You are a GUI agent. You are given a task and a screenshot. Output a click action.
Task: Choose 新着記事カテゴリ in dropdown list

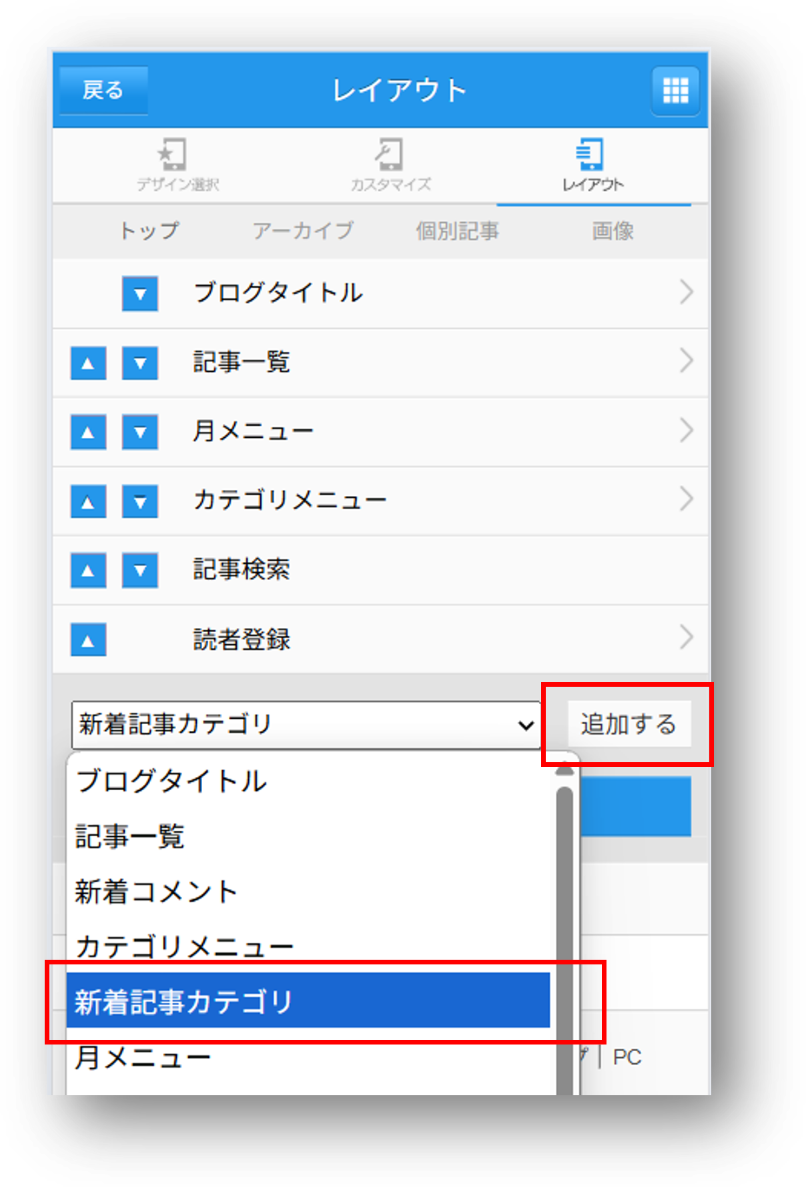(x=308, y=1001)
